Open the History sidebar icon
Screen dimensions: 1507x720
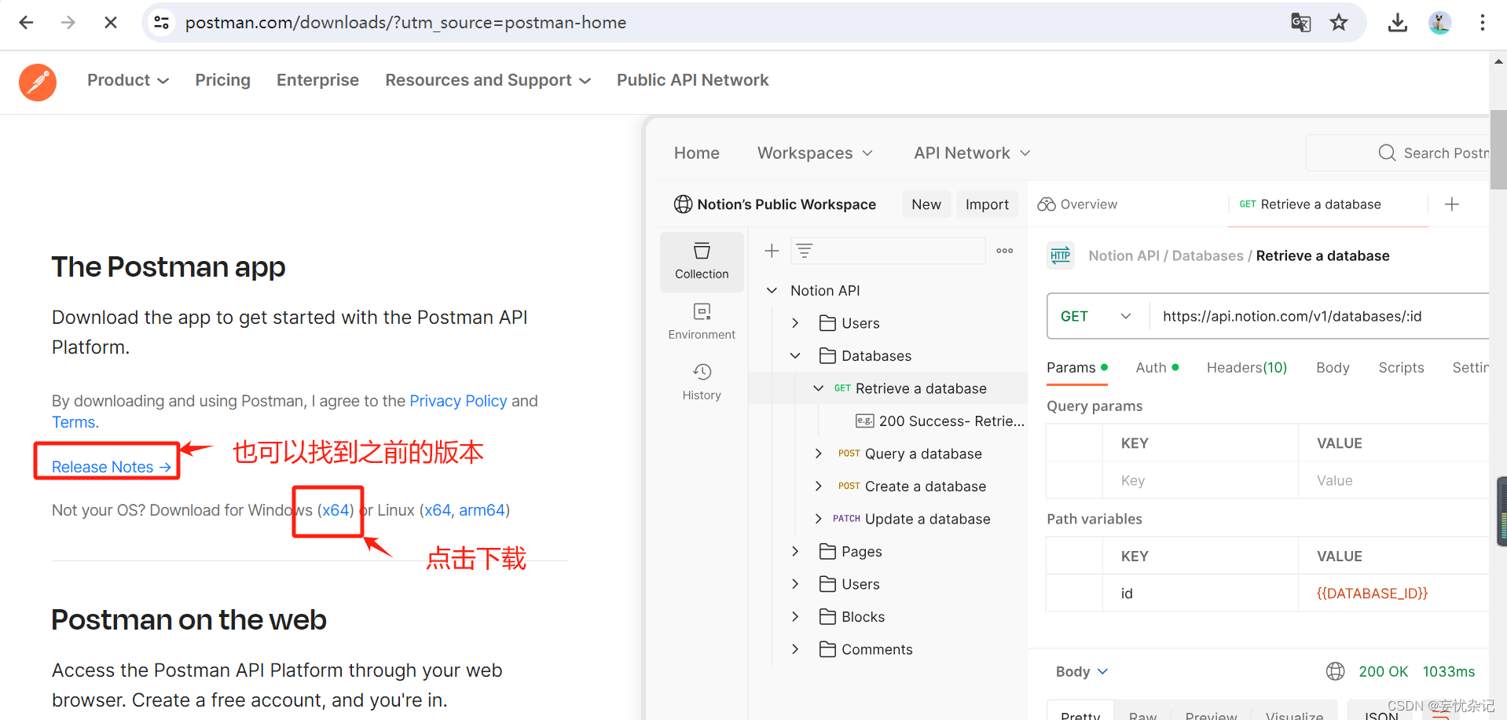click(702, 381)
